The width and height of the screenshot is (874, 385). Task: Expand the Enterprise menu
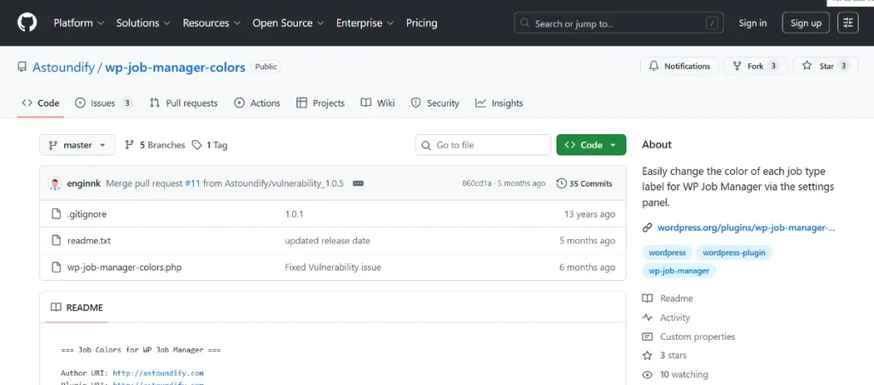364,23
